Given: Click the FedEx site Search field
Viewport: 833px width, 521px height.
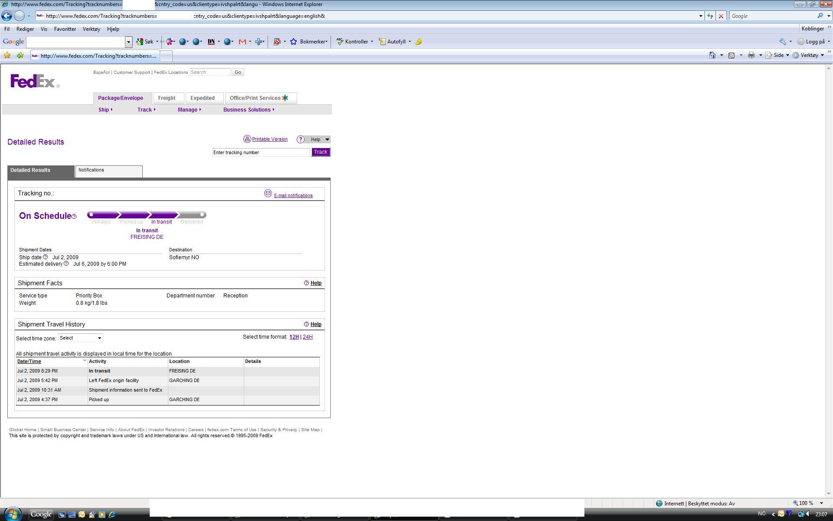Looking at the screenshot, I should coord(210,72).
